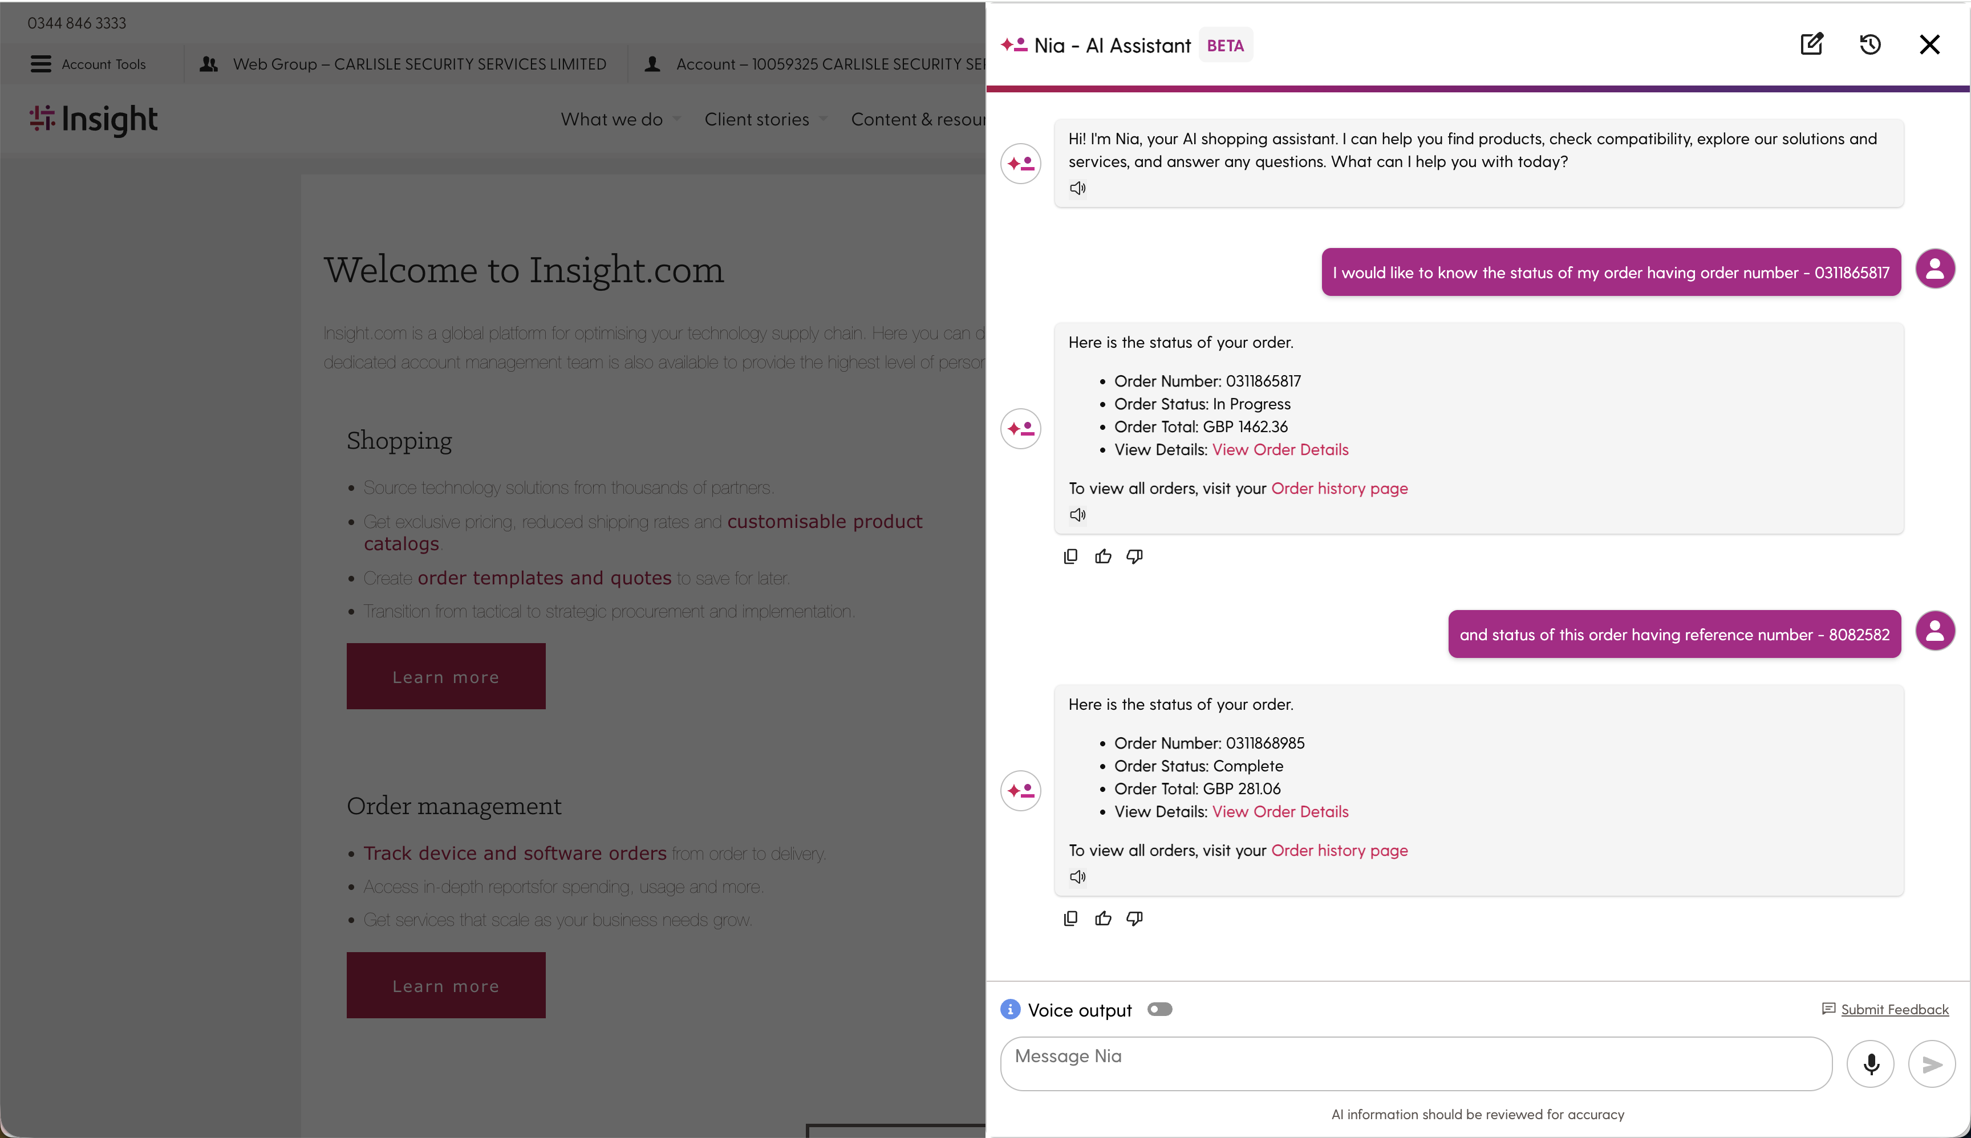Play audio for order 0311865817 status reply
This screenshot has height=1138, width=1971.
point(1078,514)
